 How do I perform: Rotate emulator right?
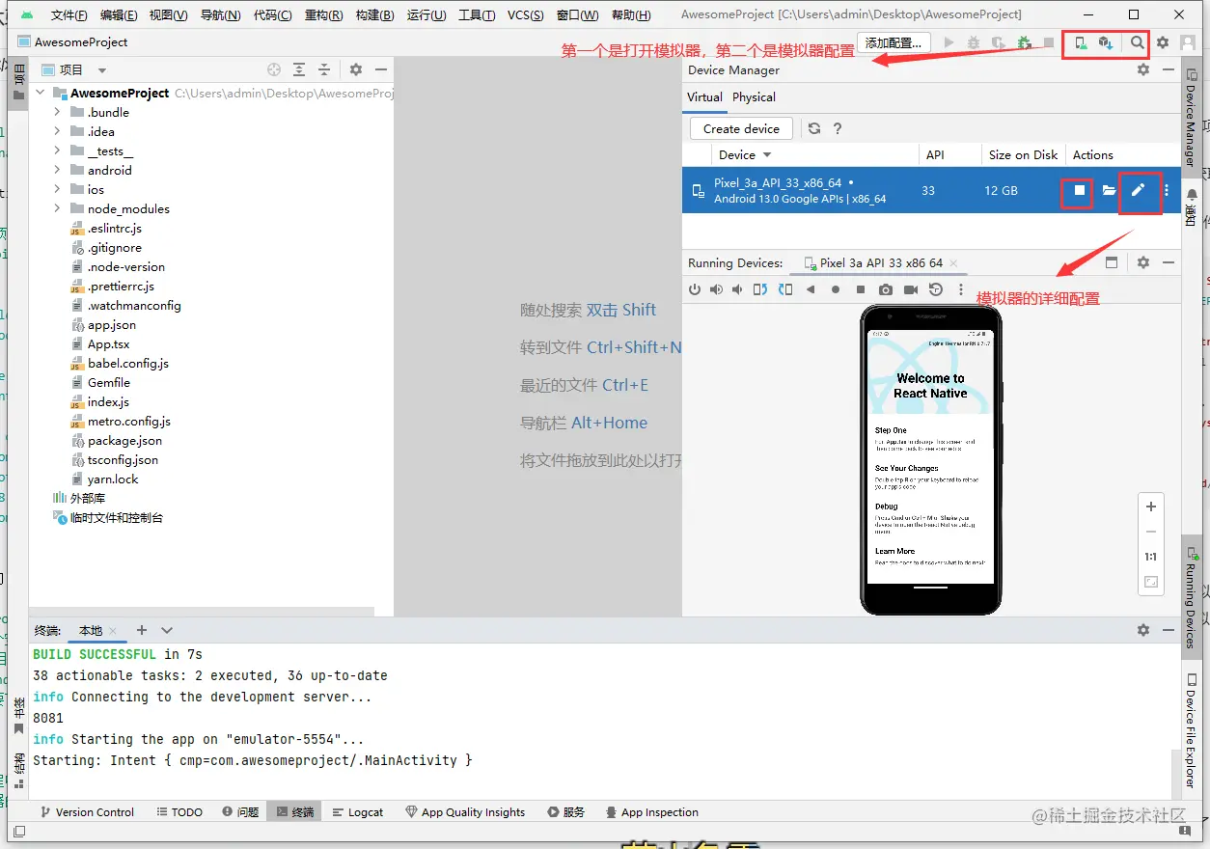pyautogui.click(x=785, y=289)
